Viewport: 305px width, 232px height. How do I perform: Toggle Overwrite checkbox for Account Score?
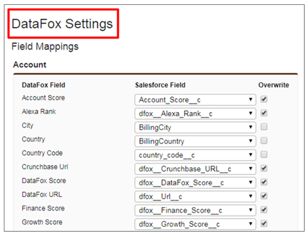coord(264,99)
